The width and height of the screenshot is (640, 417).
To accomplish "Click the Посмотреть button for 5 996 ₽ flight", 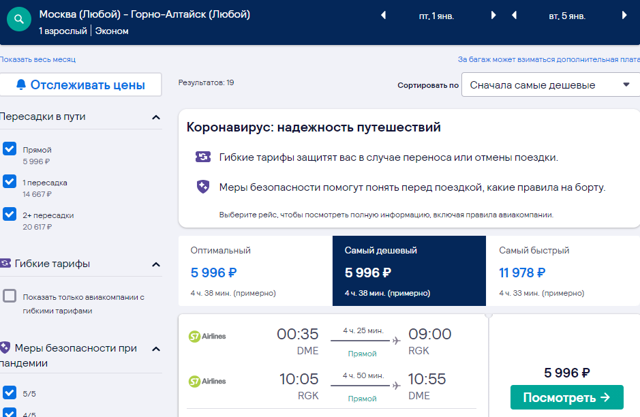I will pyautogui.click(x=567, y=397).
